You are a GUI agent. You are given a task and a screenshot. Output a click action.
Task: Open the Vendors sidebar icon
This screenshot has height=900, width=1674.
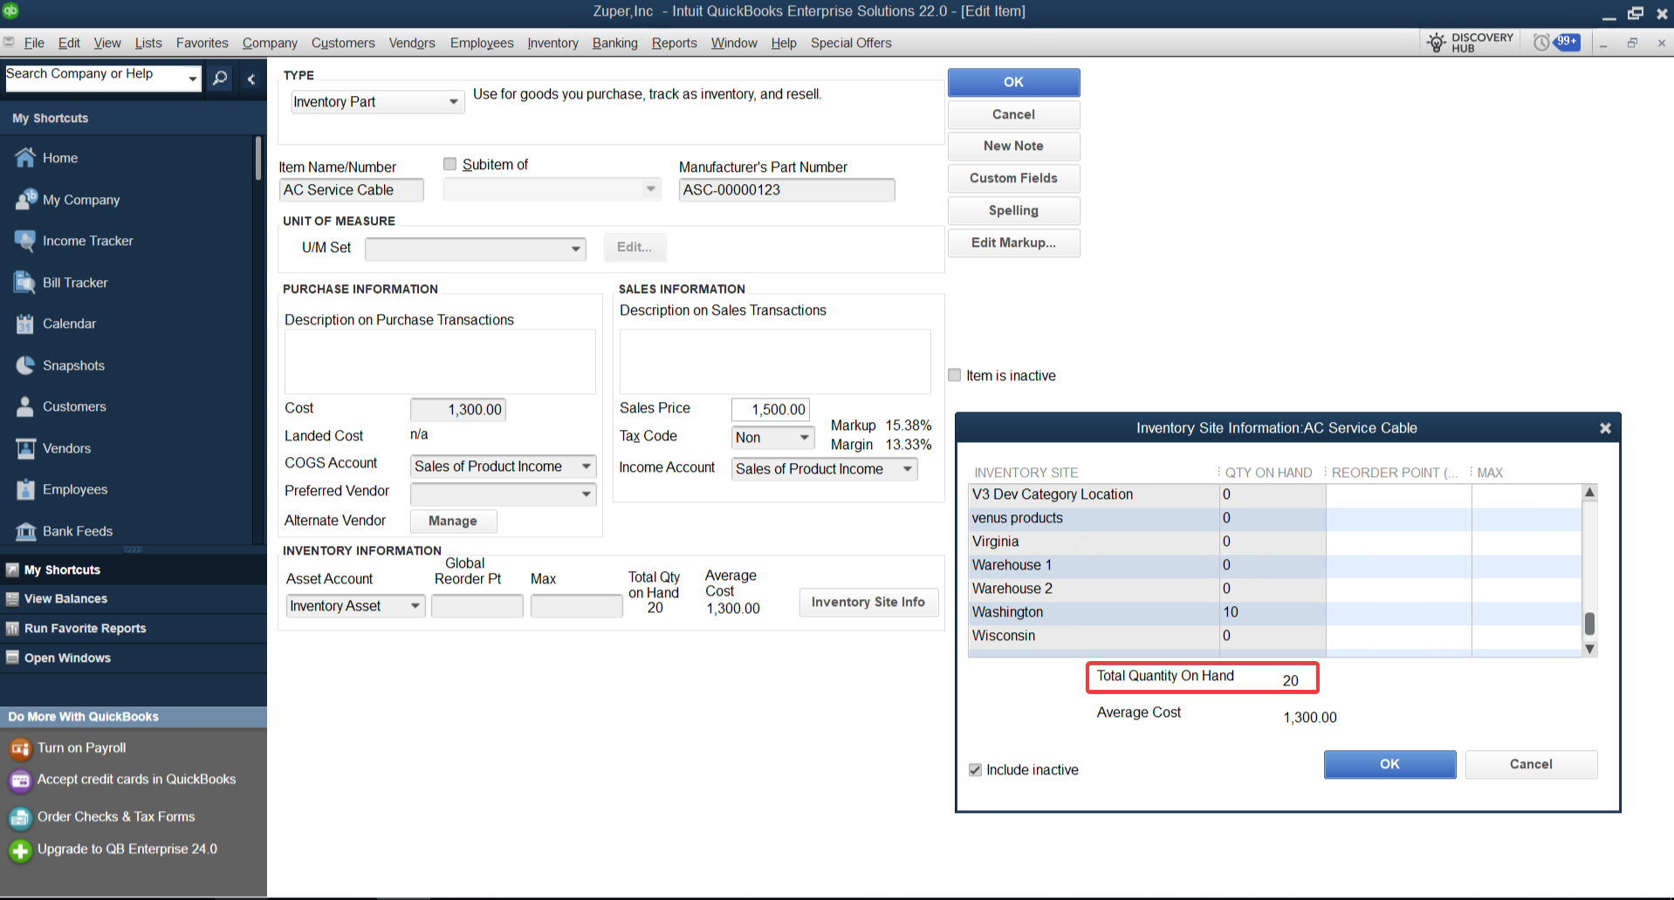pos(25,448)
